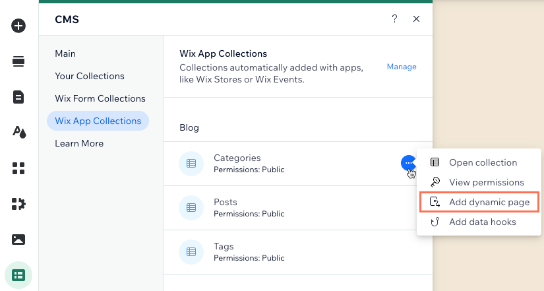Click the Add Elements plus icon

coord(18,26)
